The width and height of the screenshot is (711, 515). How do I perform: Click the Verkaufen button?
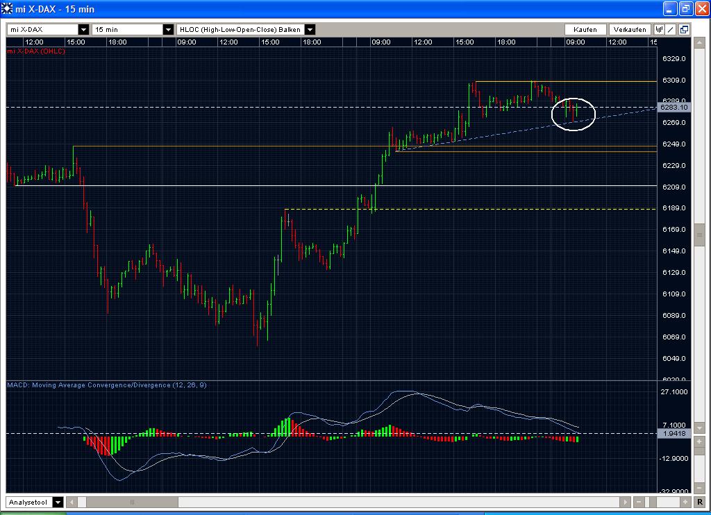click(630, 29)
